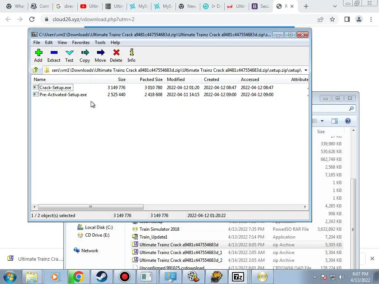Close the Chrome downloads bar

372,258
